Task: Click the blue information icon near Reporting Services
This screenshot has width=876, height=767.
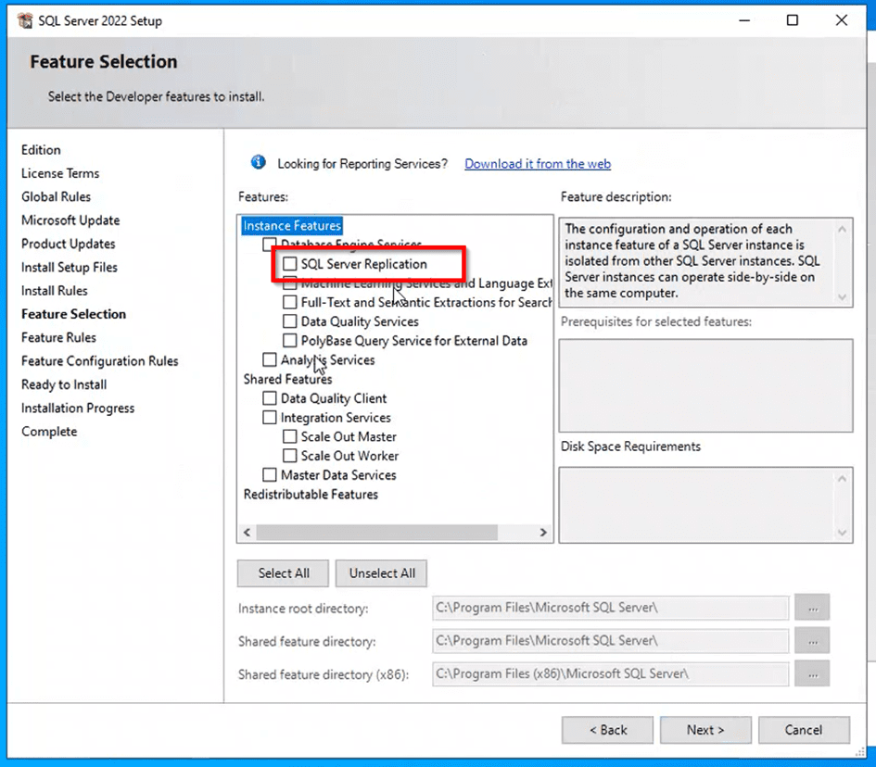Action: point(258,162)
